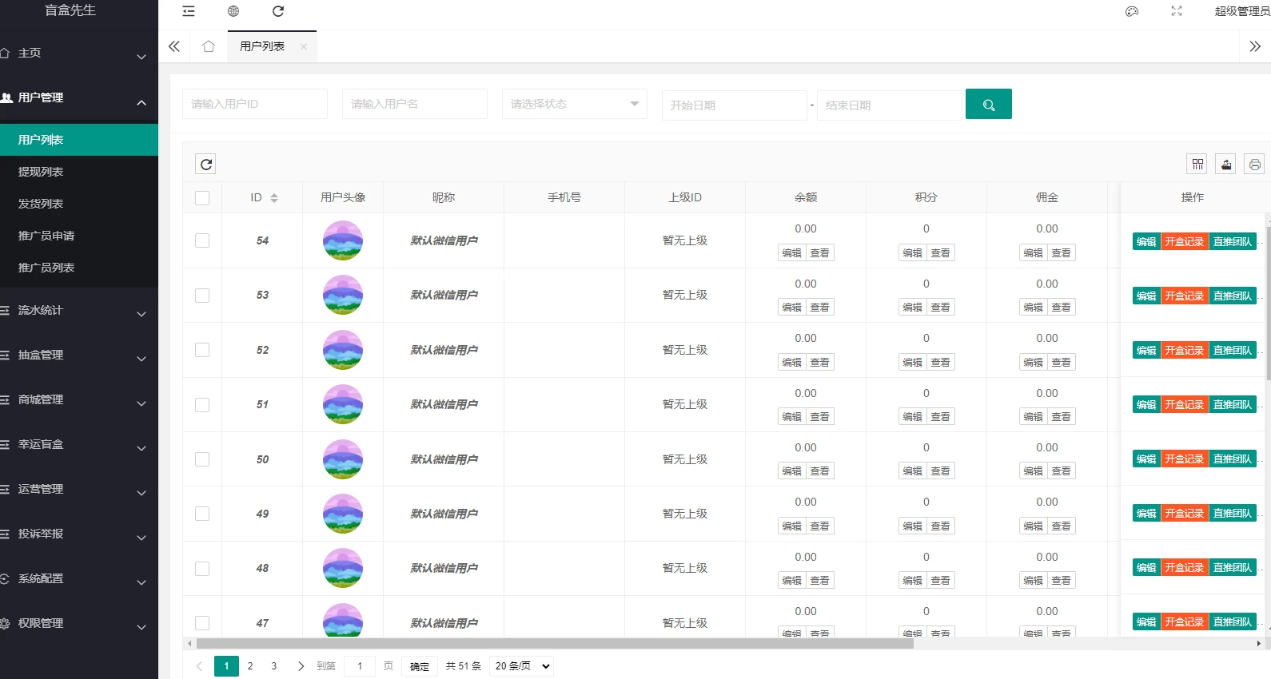Image resolution: width=1271 pixels, height=679 pixels.
Task: Select checkbox for user ID 54
Action: 202,240
